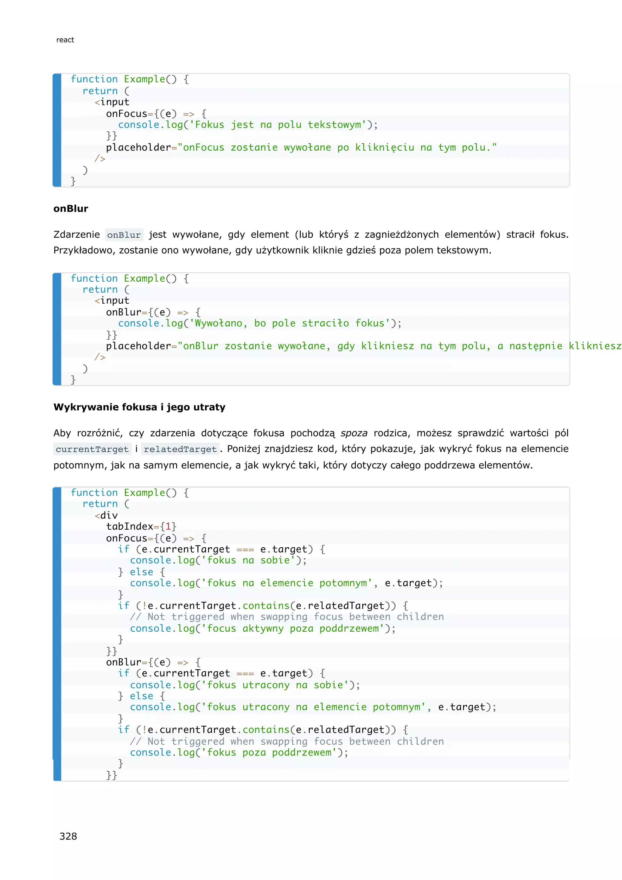This screenshot has width=622, height=880.
Task: Click the 'fokus utracony na sobie' log line
Action: click(245, 685)
